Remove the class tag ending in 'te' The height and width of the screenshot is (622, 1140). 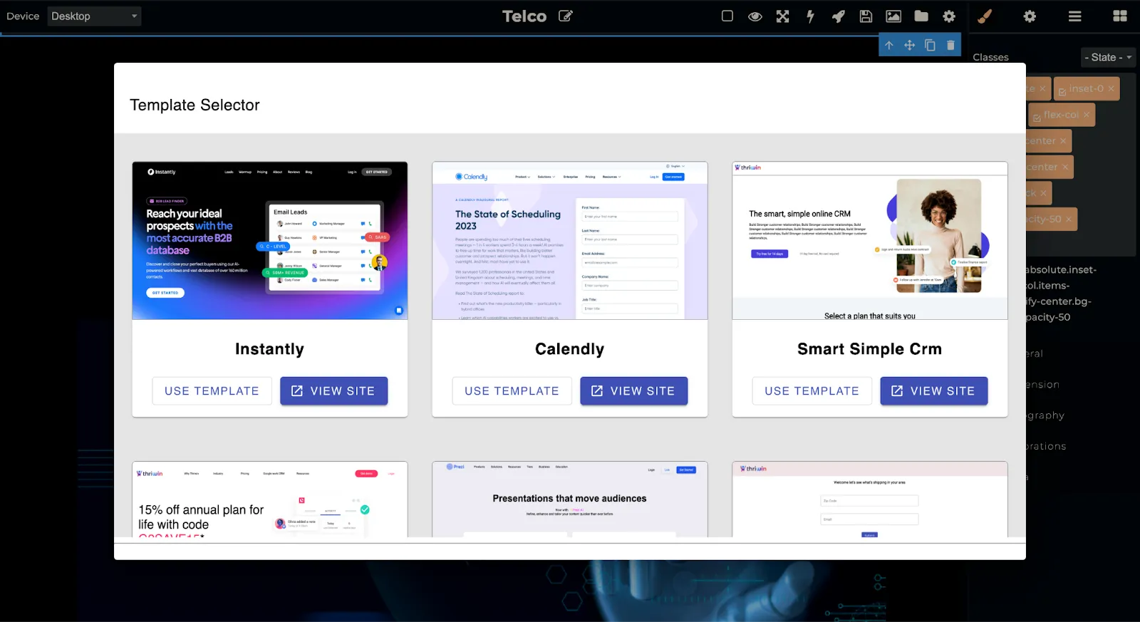click(1042, 88)
